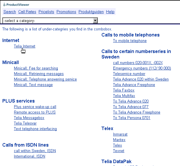This screenshot has height=166, width=180.
Task: Open the Help navigation link
Action: click(x=110, y=12)
